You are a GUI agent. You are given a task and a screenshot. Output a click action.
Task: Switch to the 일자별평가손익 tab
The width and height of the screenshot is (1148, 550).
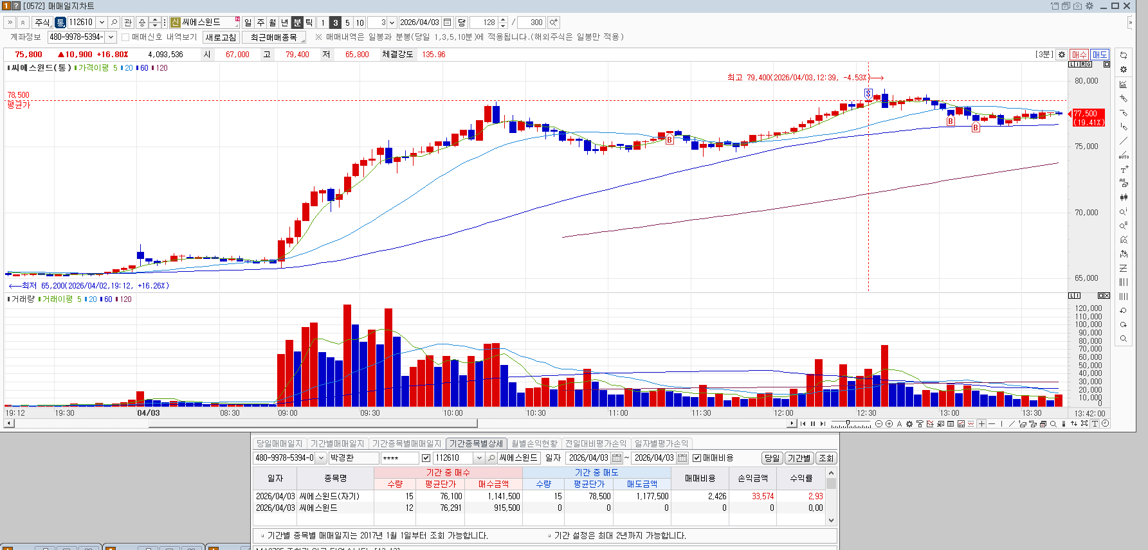tap(661, 443)
